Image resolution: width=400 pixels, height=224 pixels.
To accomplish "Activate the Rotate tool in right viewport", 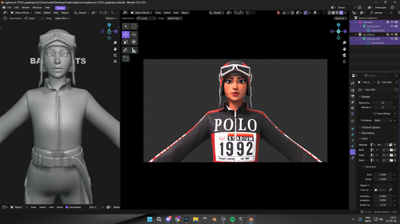I will 134,35.
